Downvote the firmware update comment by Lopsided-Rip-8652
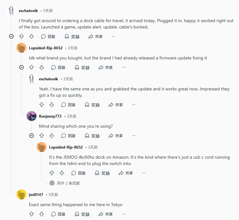 [x=42, y=68]
